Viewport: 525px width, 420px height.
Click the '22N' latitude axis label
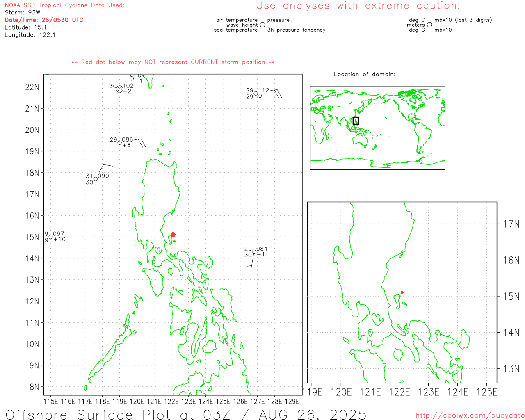(x=32, y=87)
